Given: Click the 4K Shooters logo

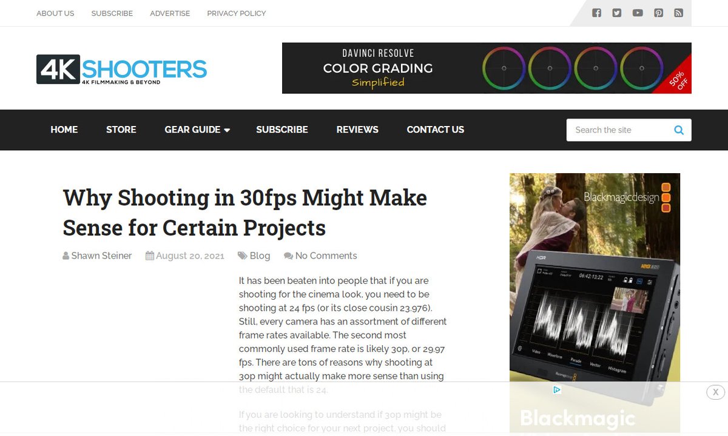Looking at the screenshot, I should 121,70.
